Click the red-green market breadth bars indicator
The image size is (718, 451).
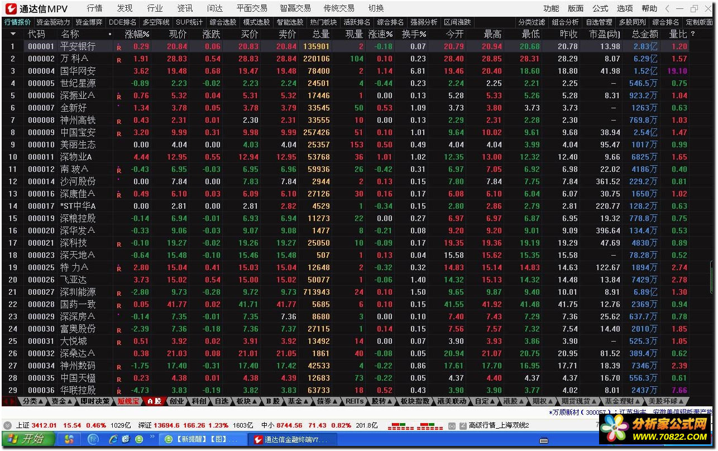point(415,426)
